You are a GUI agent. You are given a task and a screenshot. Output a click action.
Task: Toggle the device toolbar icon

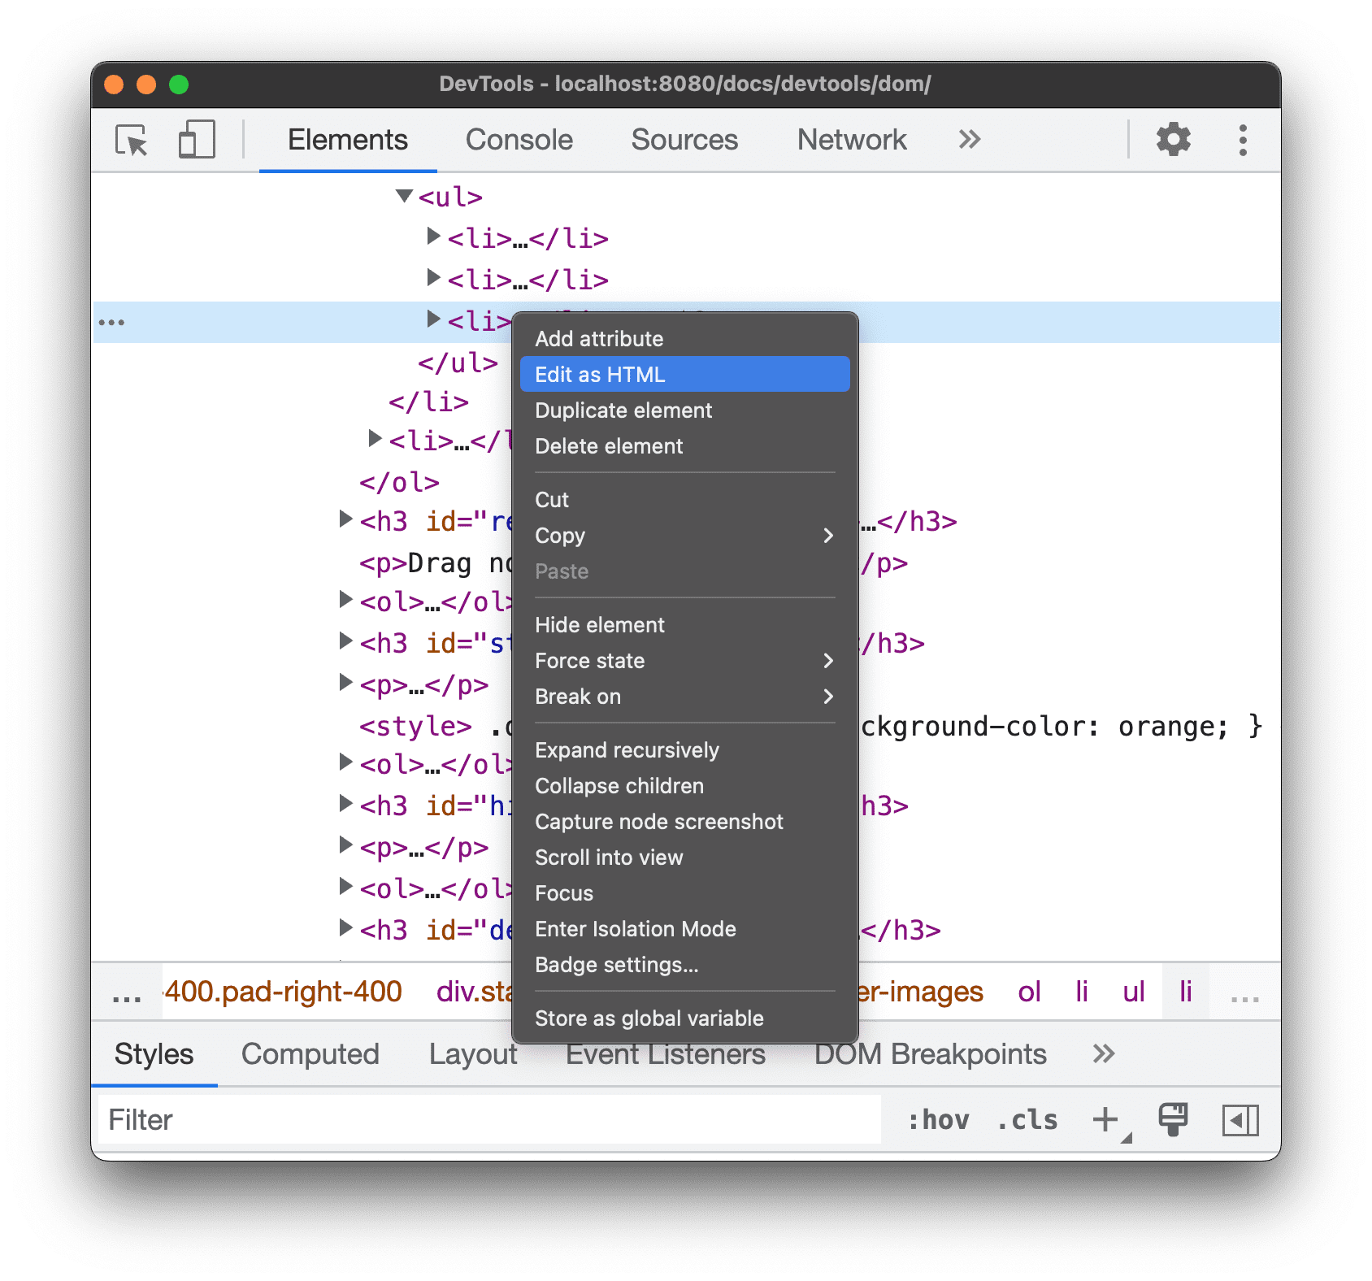coord(196,140)
